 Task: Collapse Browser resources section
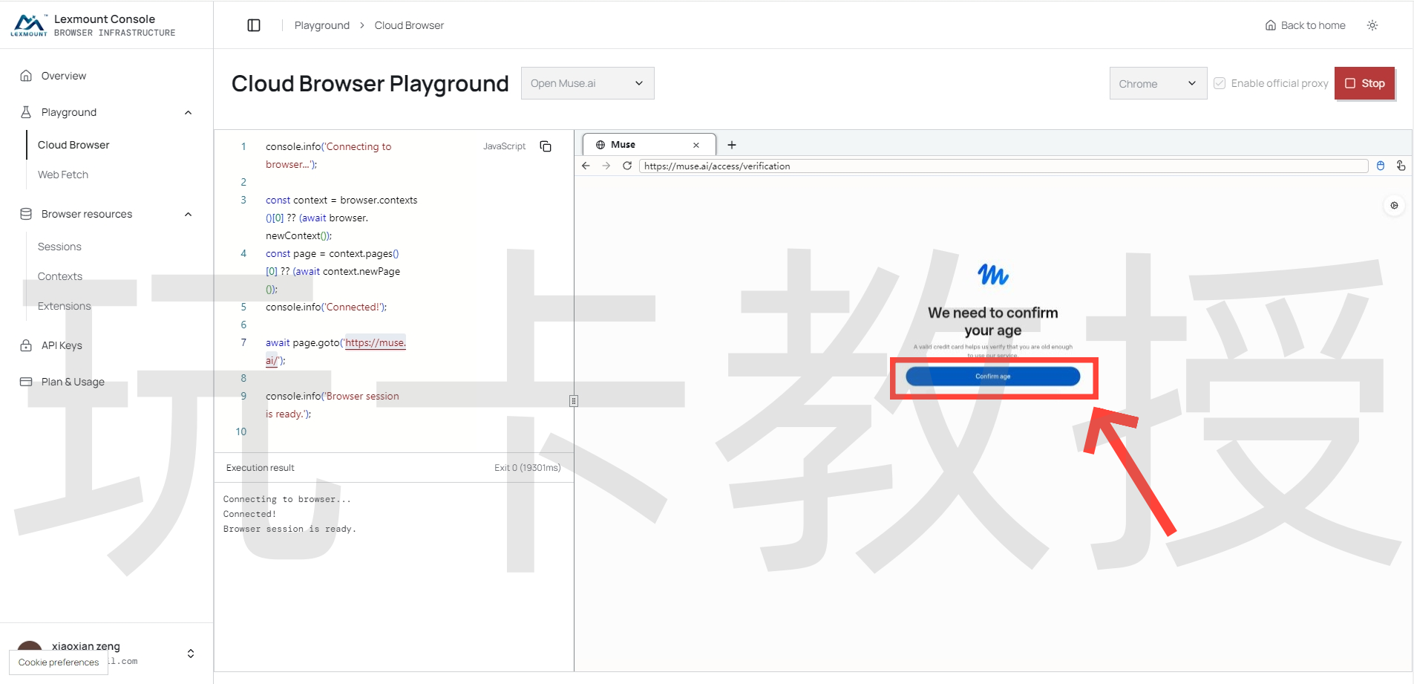[188, 214]
